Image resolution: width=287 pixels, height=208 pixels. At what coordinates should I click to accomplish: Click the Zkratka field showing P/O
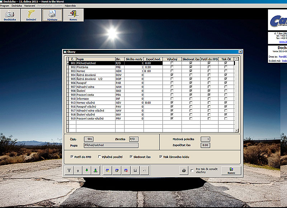(133, 139)
